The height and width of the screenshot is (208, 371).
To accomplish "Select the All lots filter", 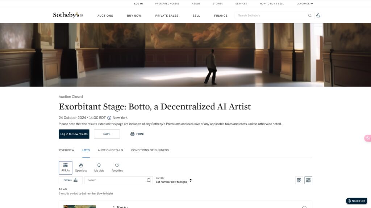I will [65, 168].
